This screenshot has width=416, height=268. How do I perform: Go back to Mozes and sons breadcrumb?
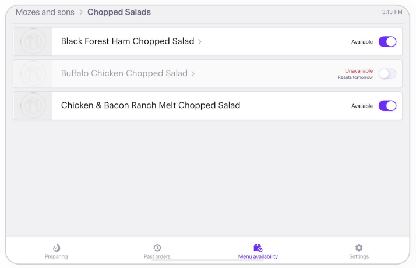pyautogui.click(x=45, y=12)
